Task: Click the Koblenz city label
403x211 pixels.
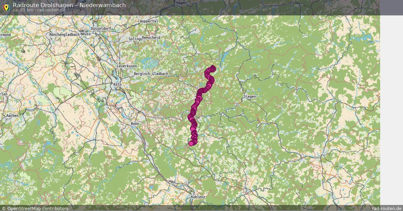Action: [x=198, y=197]
